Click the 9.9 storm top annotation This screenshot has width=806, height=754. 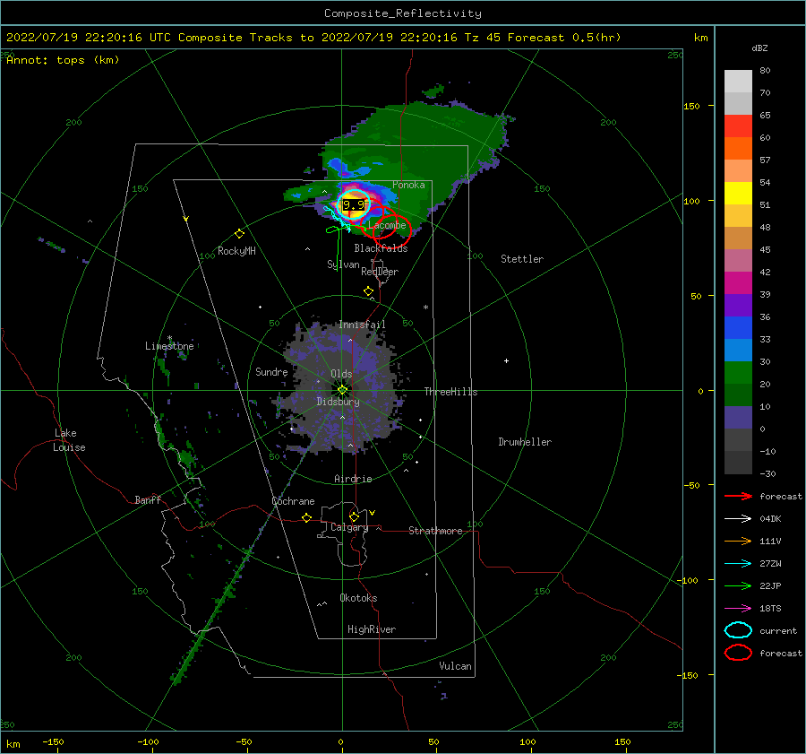click(x=354, y=204)
